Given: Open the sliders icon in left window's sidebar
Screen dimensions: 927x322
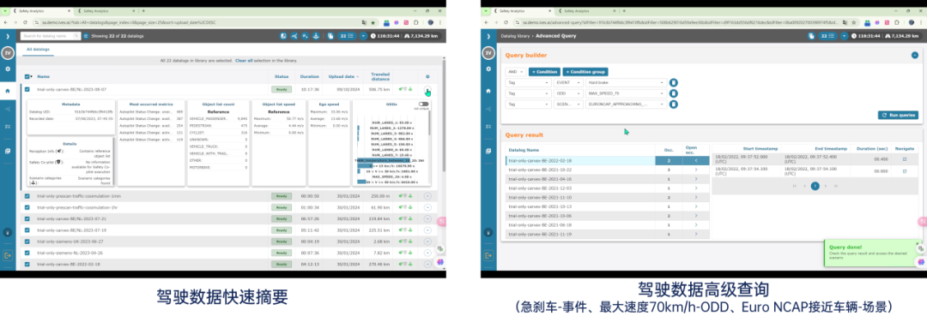Looking at the screenshot, I should click(x=8, y=126).
